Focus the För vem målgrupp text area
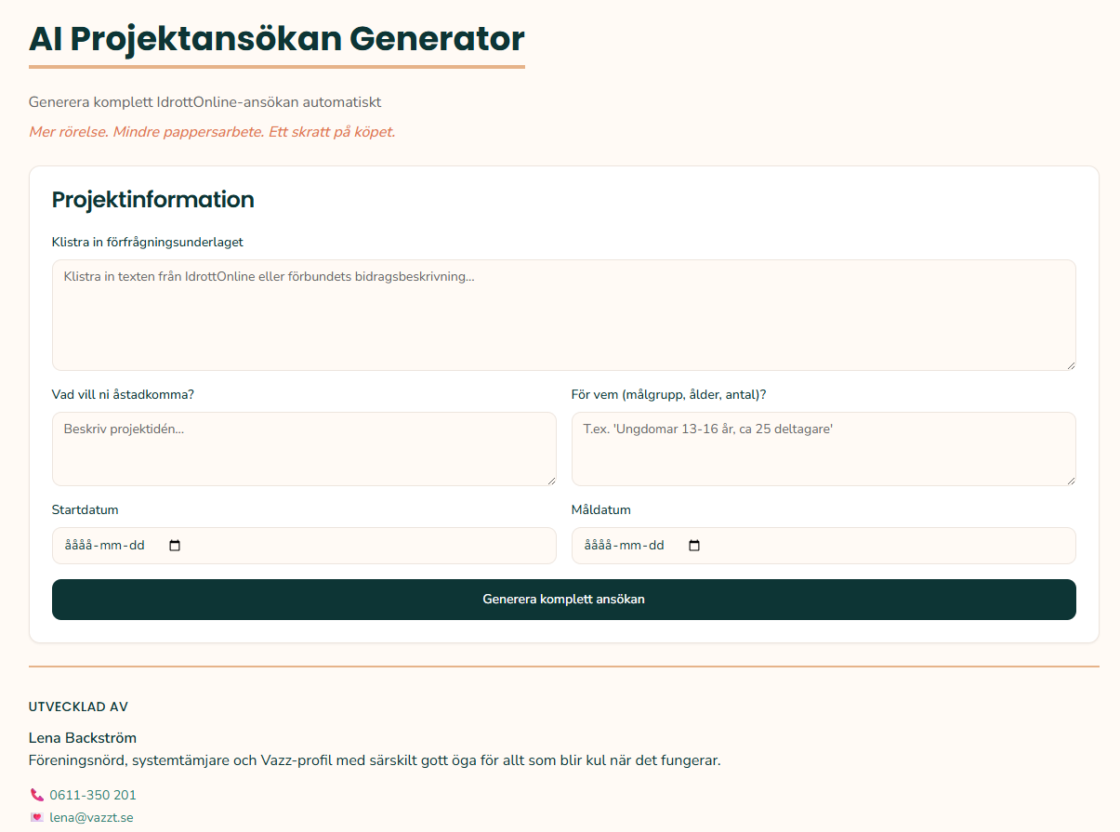1120x832 pixels. pos(824,449)
